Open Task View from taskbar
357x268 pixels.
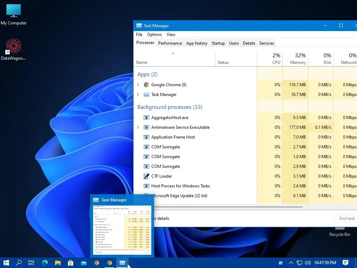click(x=31, y=263)
